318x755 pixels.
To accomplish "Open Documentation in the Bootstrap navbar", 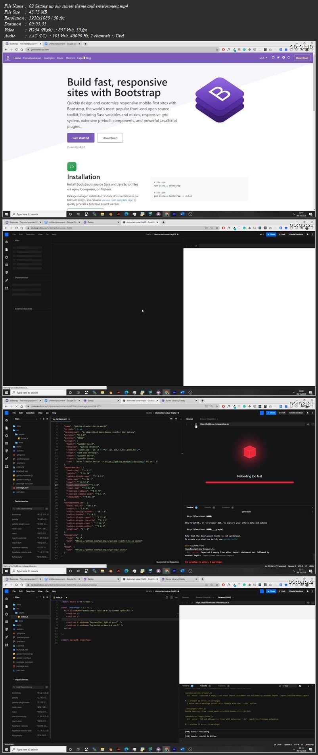I will click(x=32, y=58).
